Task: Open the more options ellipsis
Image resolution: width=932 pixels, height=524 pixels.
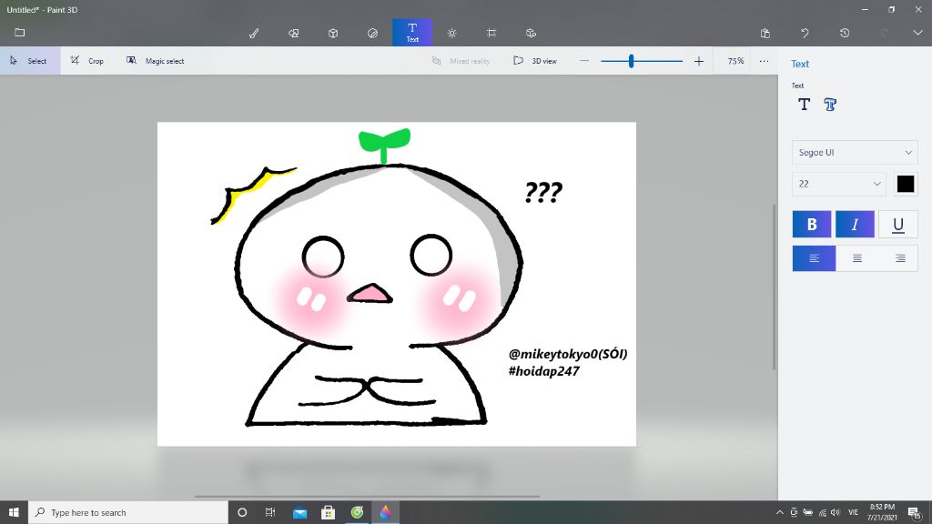Action: 764,61
